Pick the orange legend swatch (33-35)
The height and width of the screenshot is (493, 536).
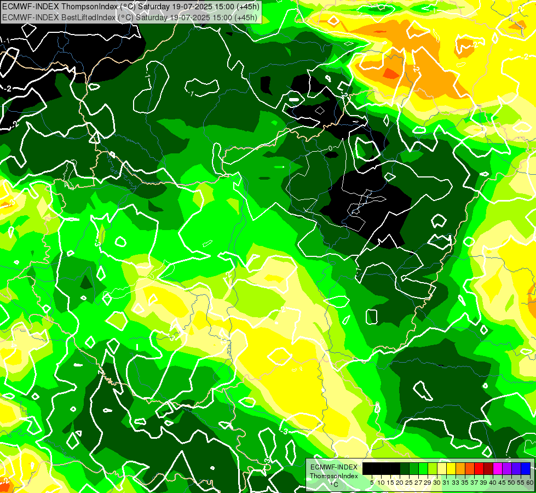pos(460,468)
